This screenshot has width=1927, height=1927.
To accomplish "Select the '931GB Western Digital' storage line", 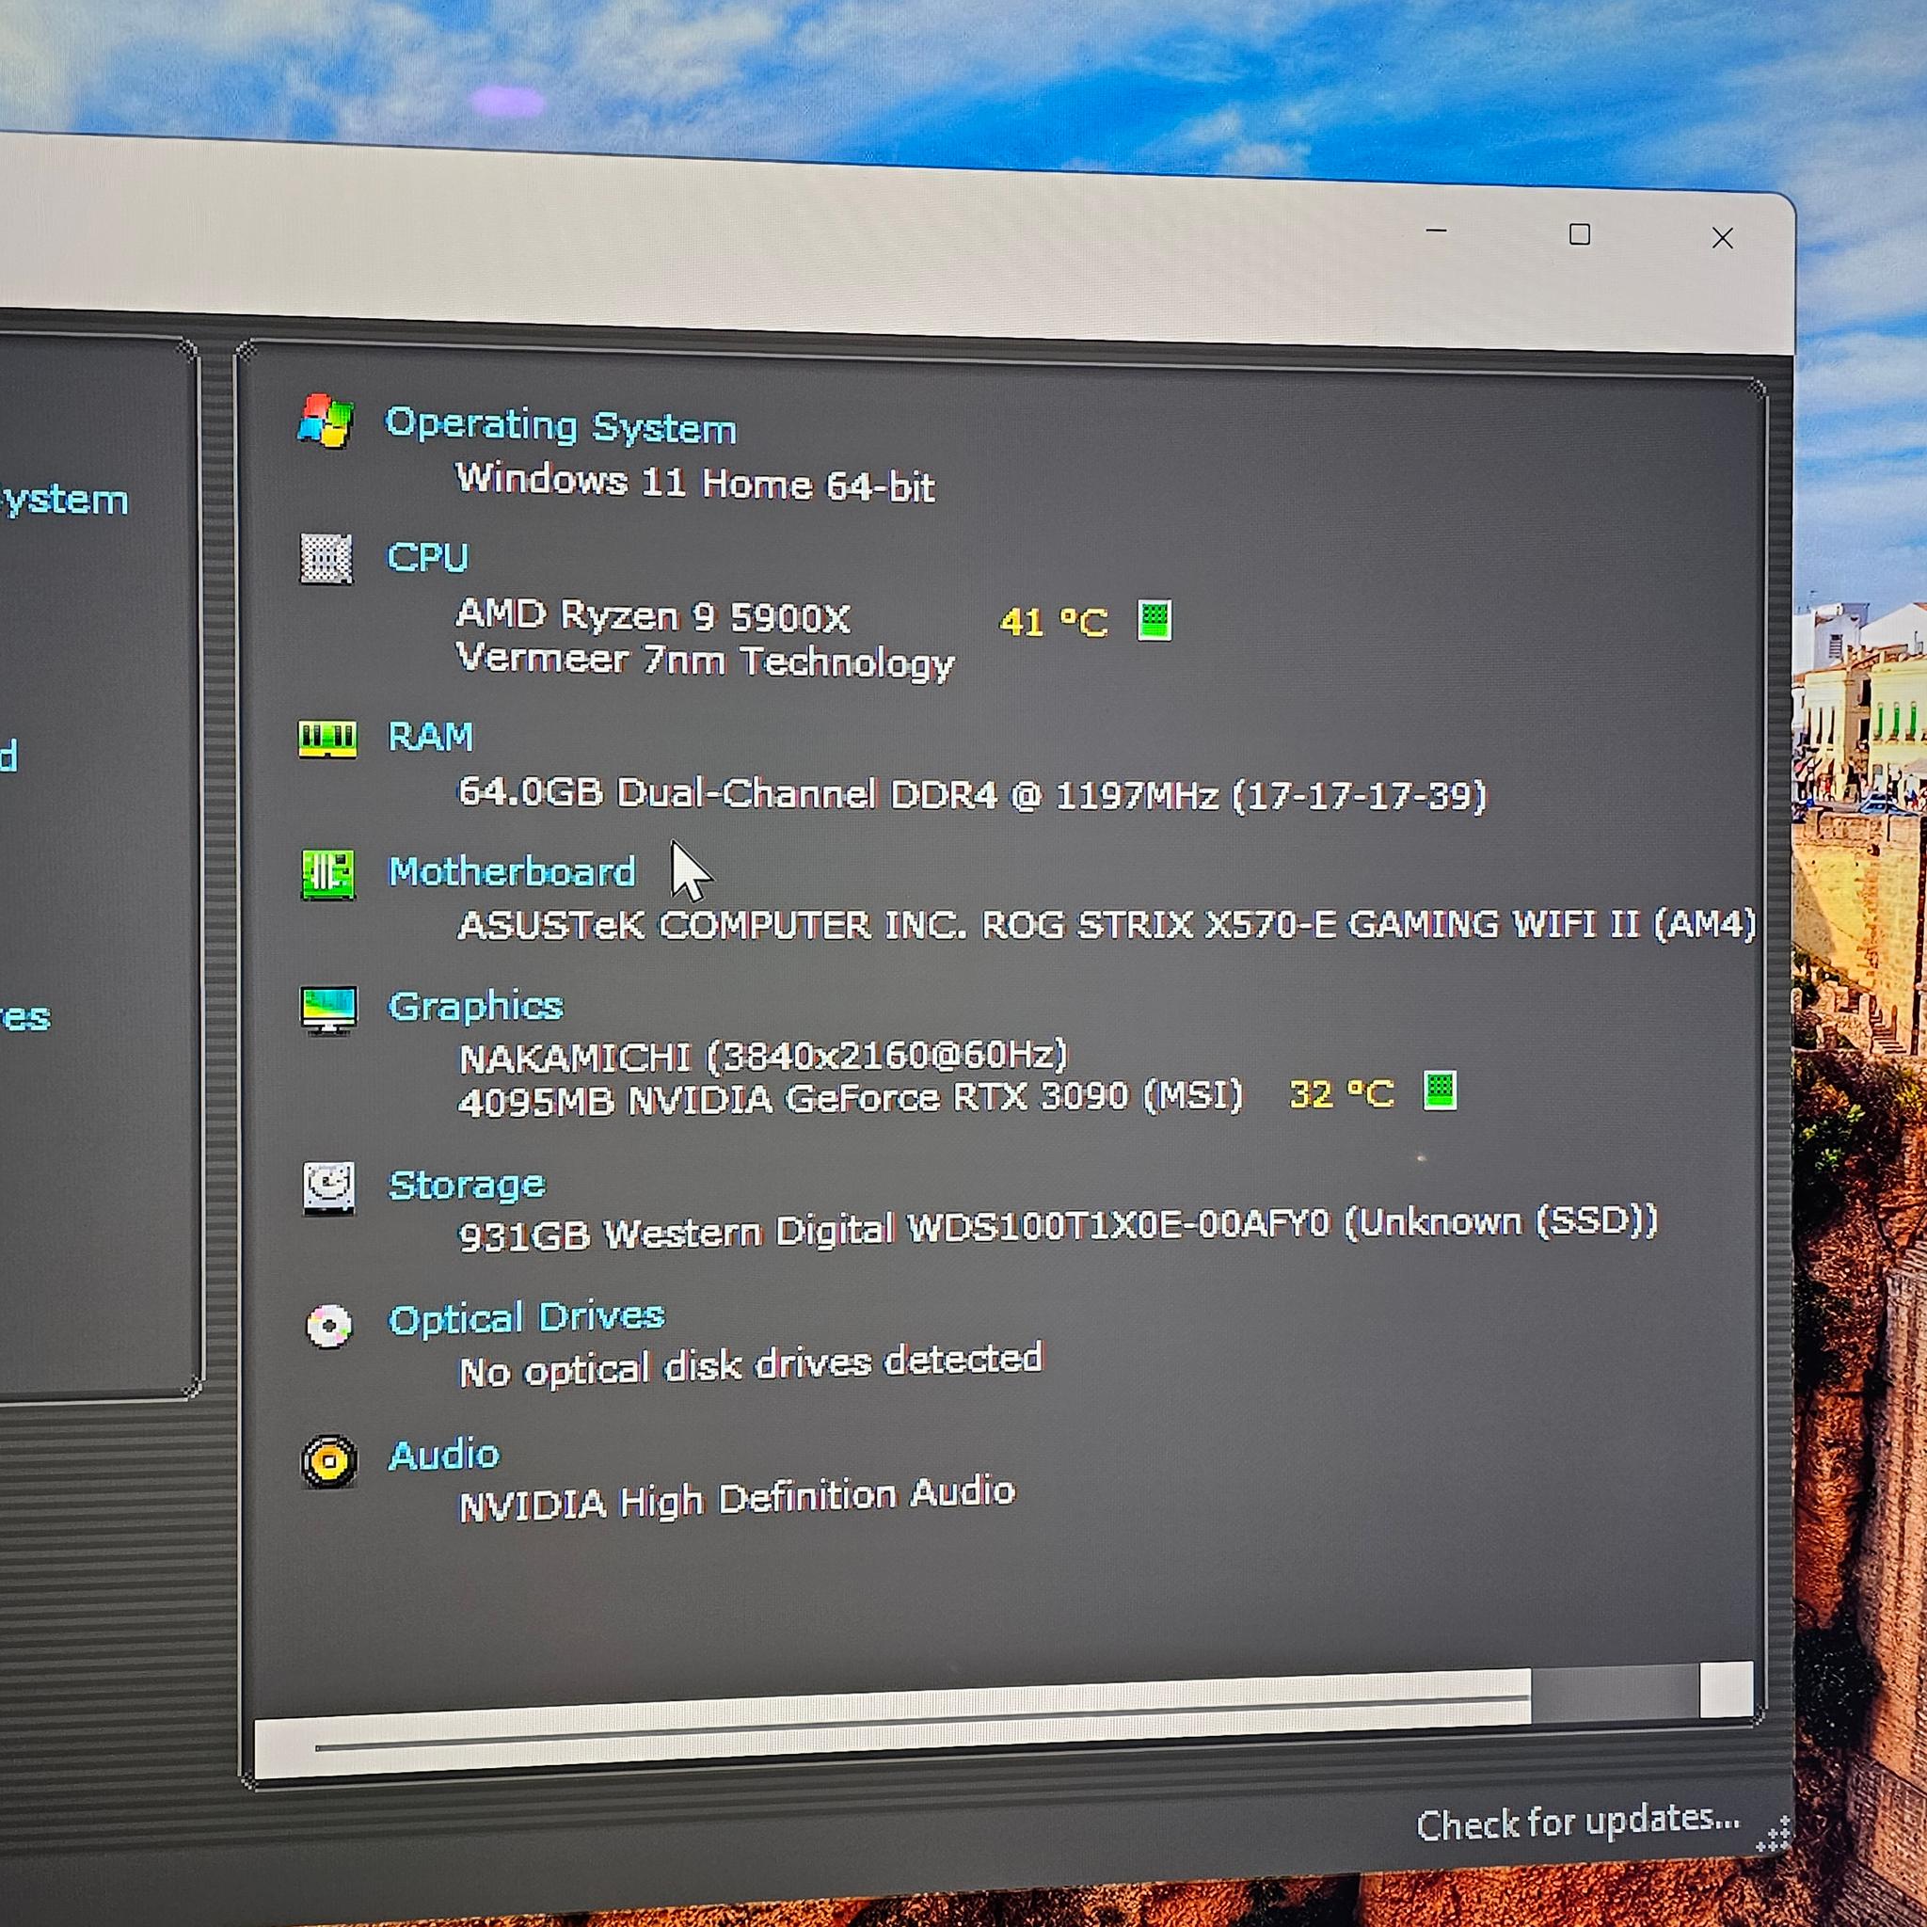I will point(1059,1229).
